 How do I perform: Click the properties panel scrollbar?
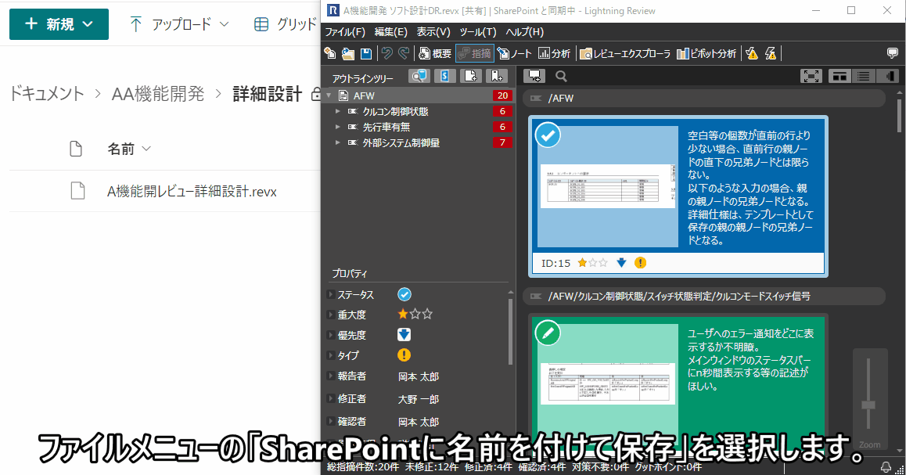pos(510,331)
